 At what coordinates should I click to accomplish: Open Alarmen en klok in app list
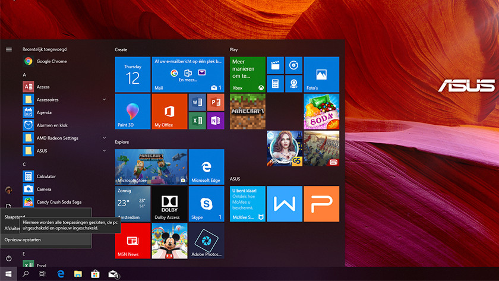click(52, 125)
